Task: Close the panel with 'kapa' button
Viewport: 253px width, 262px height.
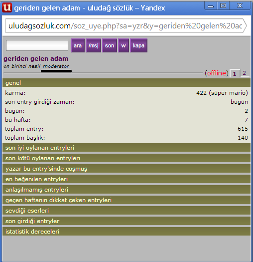Action: click(x=138, y=45)
